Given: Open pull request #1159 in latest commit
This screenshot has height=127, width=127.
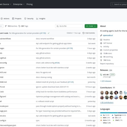Looking at the screenshot, I should [43, 33].
